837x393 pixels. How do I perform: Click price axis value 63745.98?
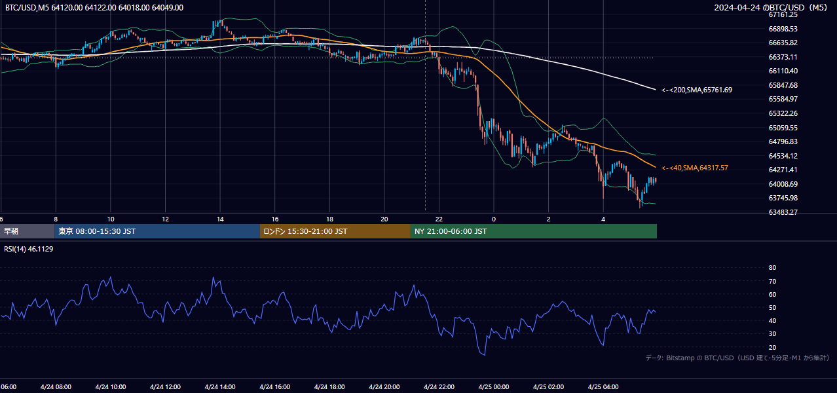783,198
